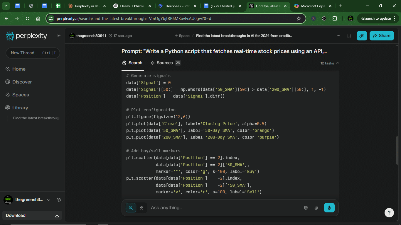The height and width of the screenshot is (225, 401).
Task: Switch to the Search tab
Action: (x=132, y=63)
